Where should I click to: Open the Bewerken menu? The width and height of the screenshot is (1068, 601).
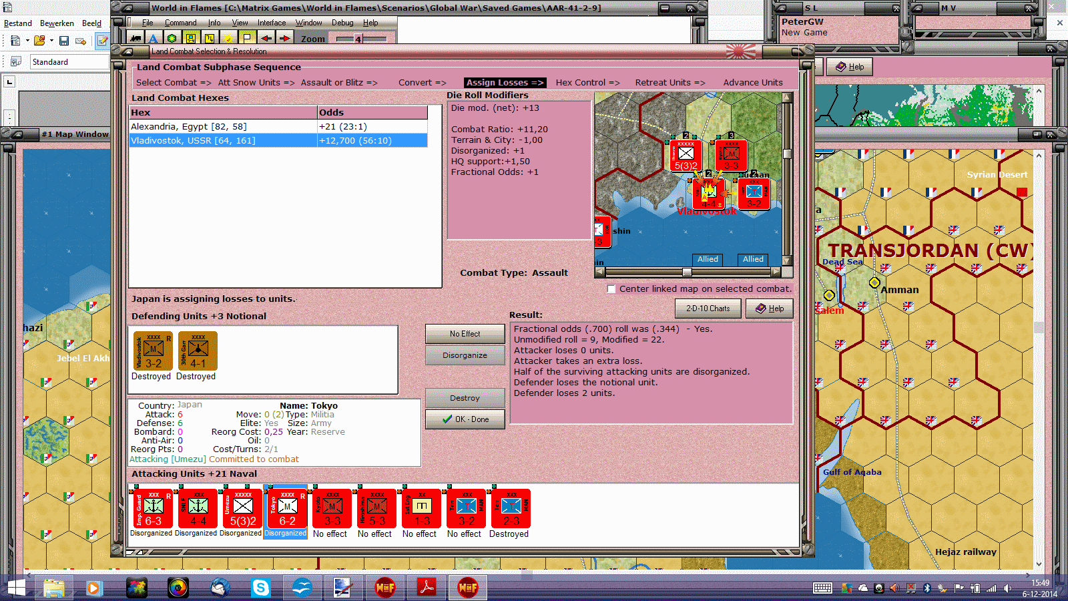coord(57,23)
